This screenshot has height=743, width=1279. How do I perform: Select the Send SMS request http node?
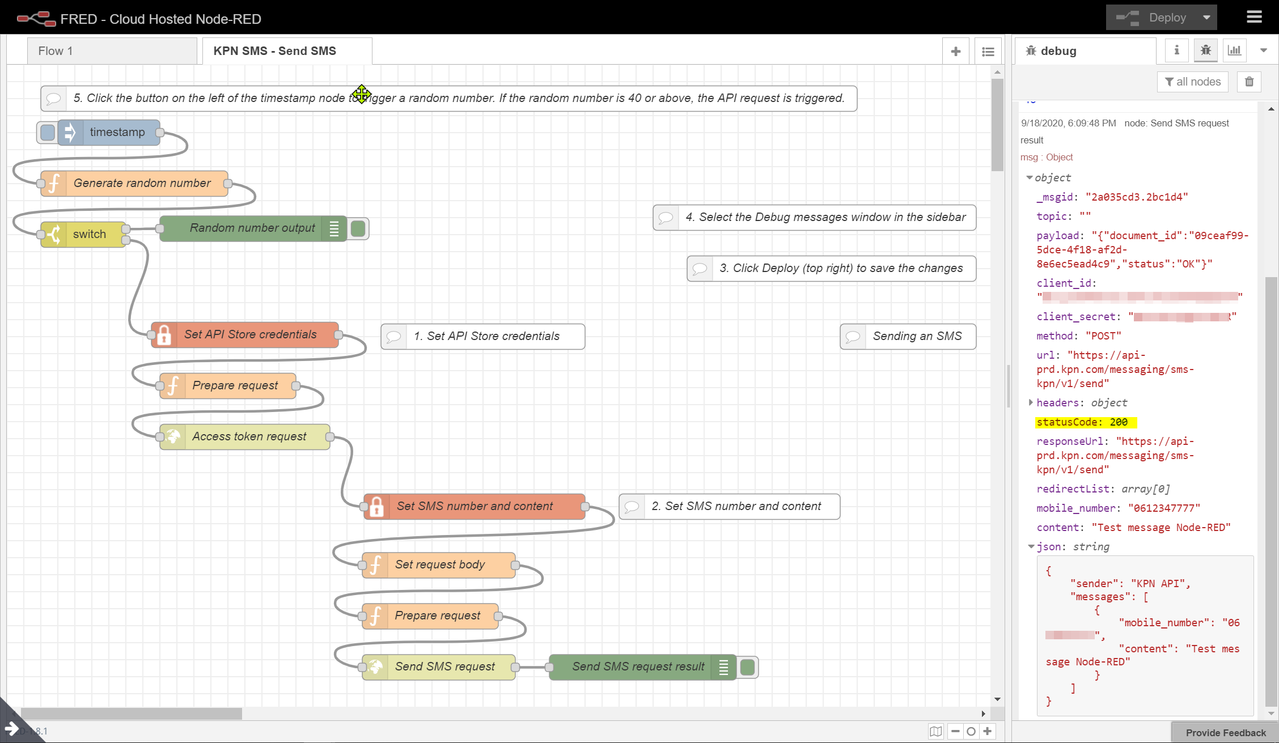pyautogui.click(x=439, y=666)
